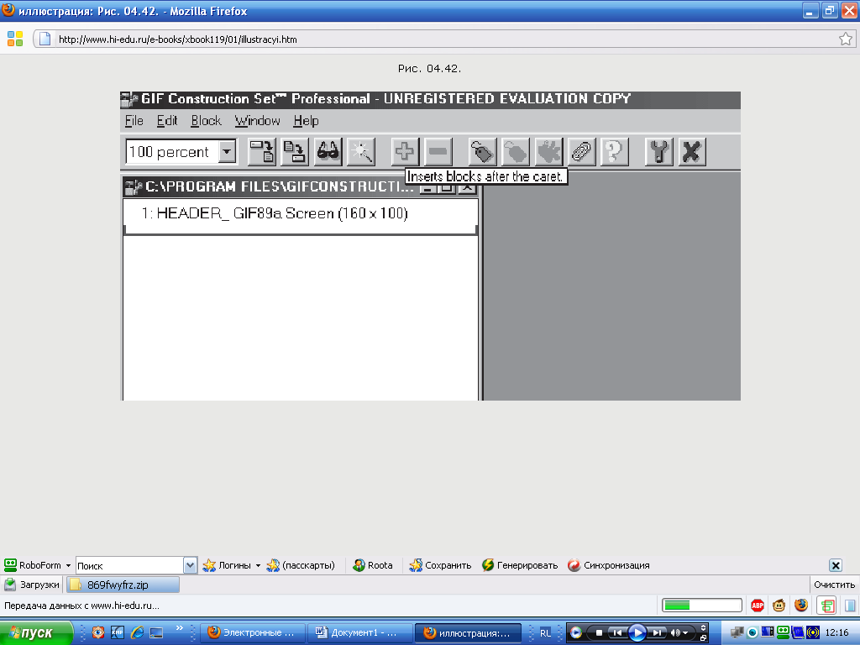Click the minus Delete block icon
This screenshot has width=860, height=645.
[x=438, y=151]
